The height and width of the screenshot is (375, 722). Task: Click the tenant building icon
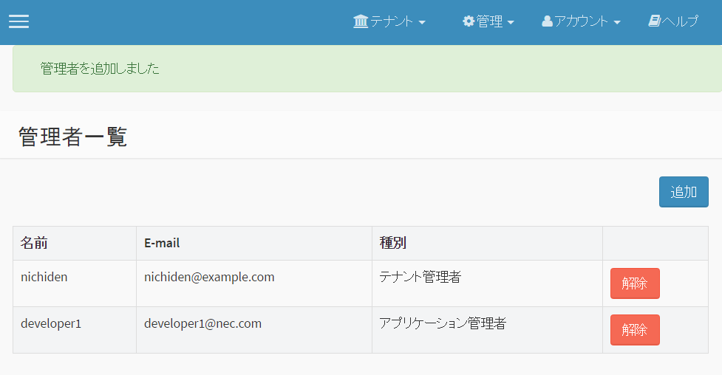click(x=361, y=21)
